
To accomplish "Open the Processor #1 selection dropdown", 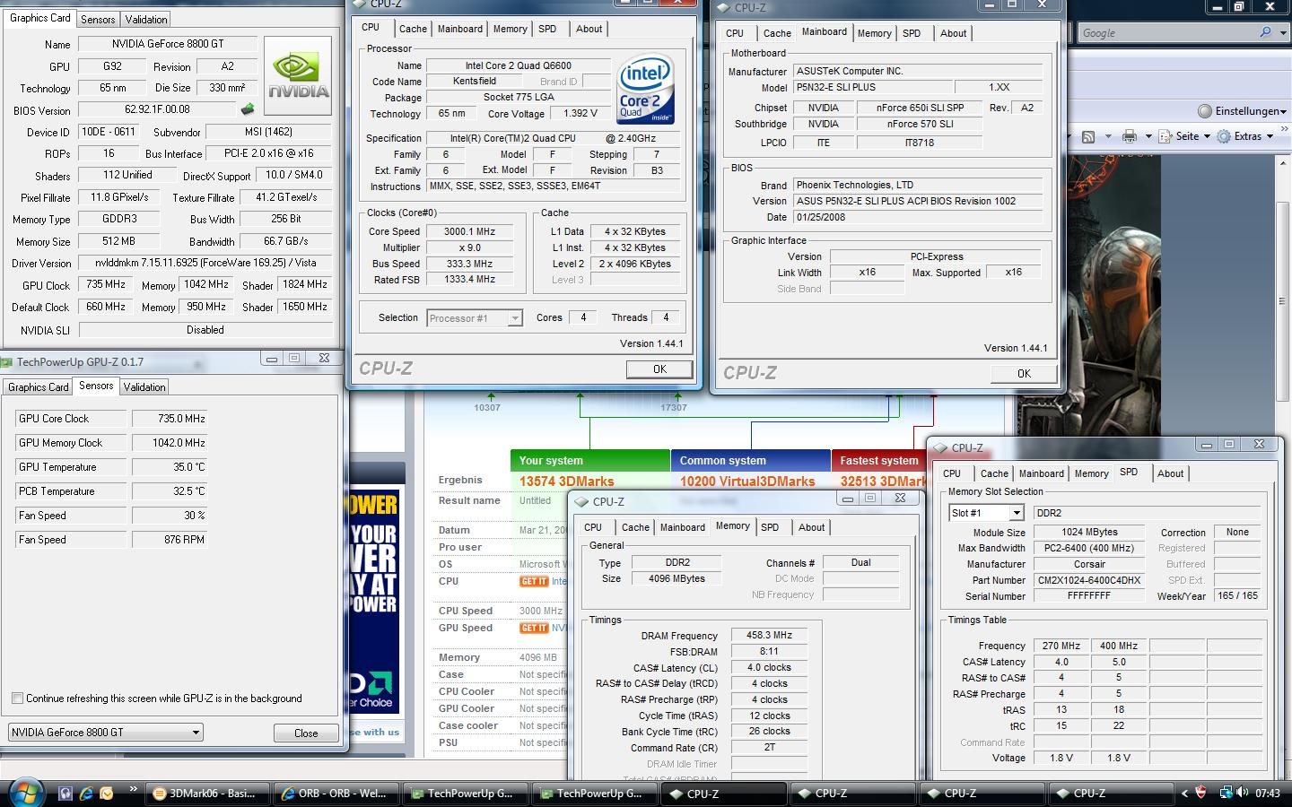I will click(x=514, y=318).
